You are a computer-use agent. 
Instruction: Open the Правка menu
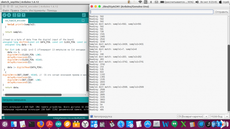15,11
